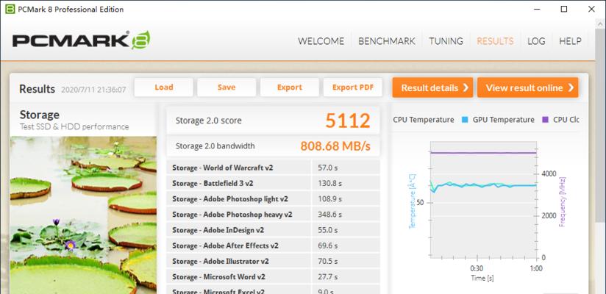Click the Storage lily pad thumbnail image
The image size is (606, 294).
(84, 215)
